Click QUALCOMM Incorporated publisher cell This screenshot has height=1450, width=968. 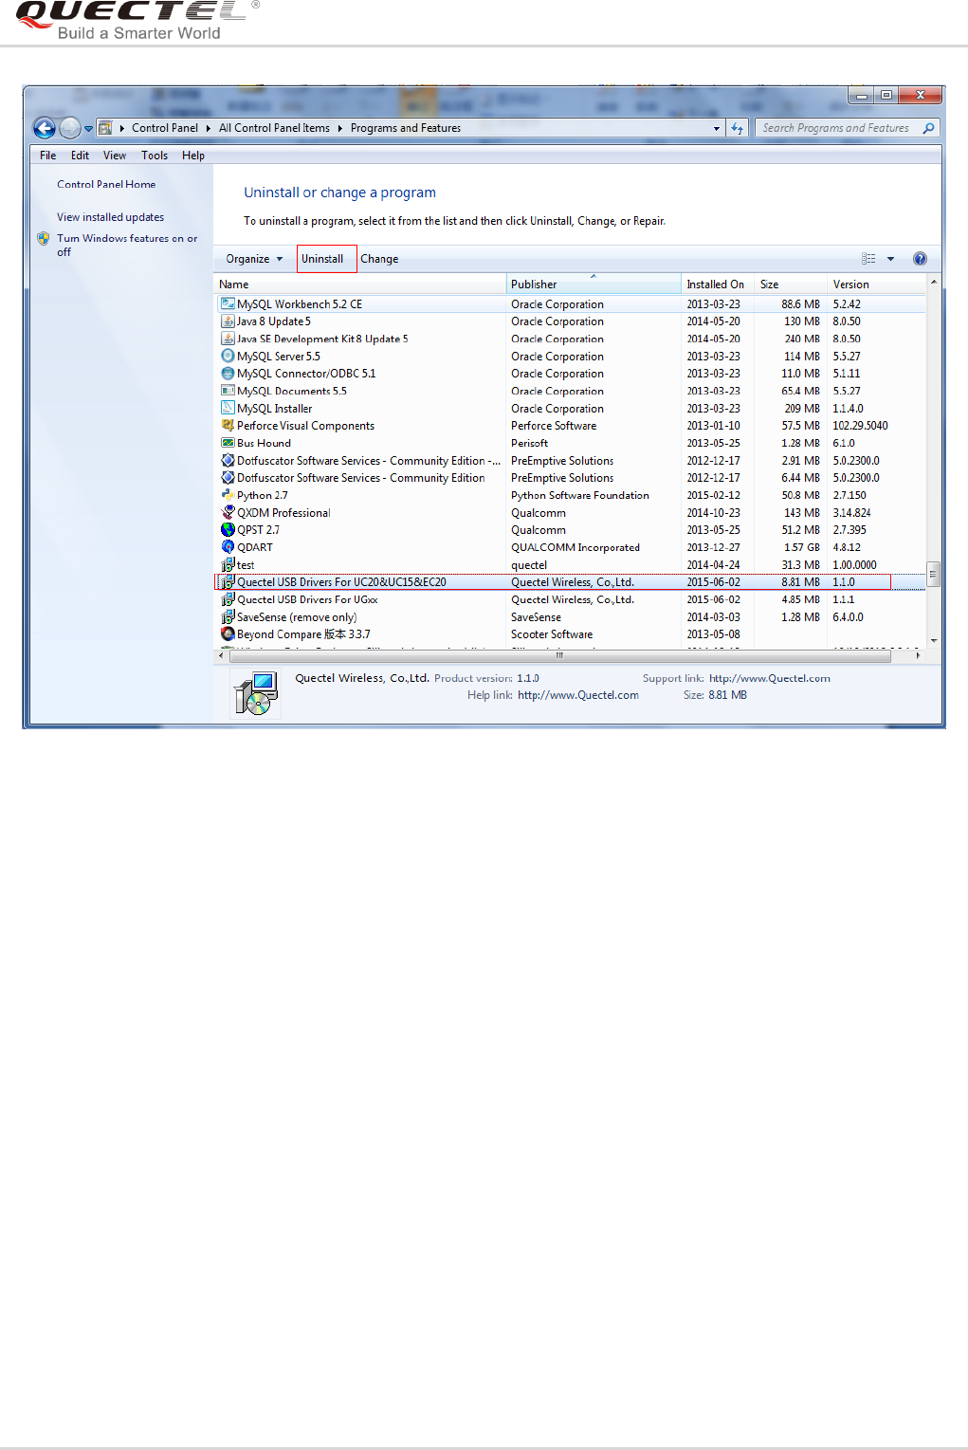click(x=575, y=547)
